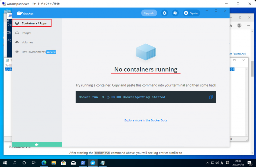Launch Cortana from the taskbar

24,163
